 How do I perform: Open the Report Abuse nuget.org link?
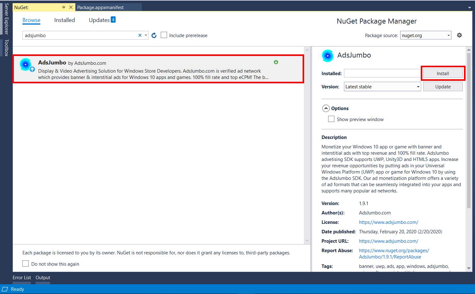pos(394,254)
